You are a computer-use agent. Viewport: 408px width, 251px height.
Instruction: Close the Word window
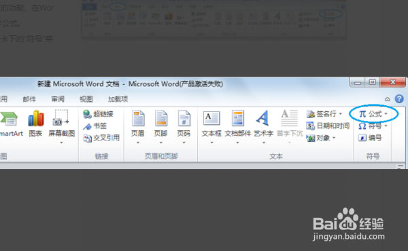point(392,82)
